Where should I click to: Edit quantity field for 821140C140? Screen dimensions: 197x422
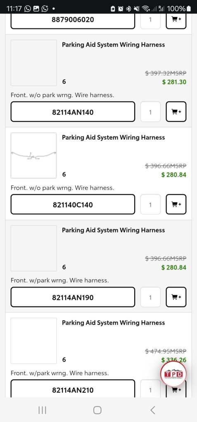pos(150,204)
